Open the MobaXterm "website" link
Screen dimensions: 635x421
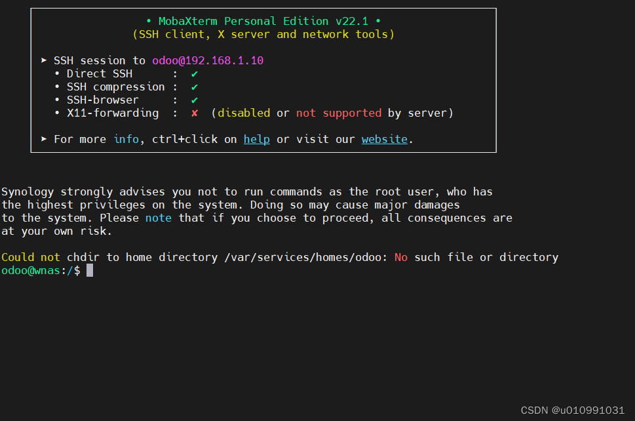(x=384, y=139)
